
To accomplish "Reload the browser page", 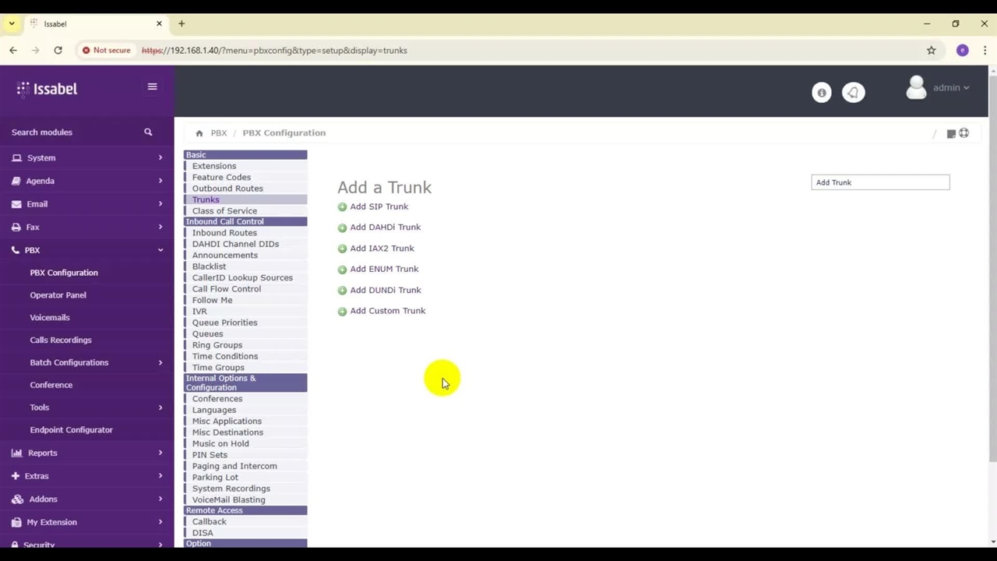I will coord(58,51).
